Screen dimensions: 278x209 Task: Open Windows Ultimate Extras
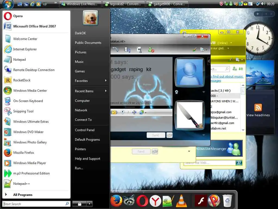36,122
